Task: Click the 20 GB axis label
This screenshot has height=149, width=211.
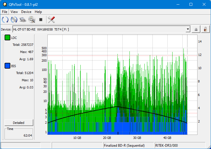Action: 107,138
